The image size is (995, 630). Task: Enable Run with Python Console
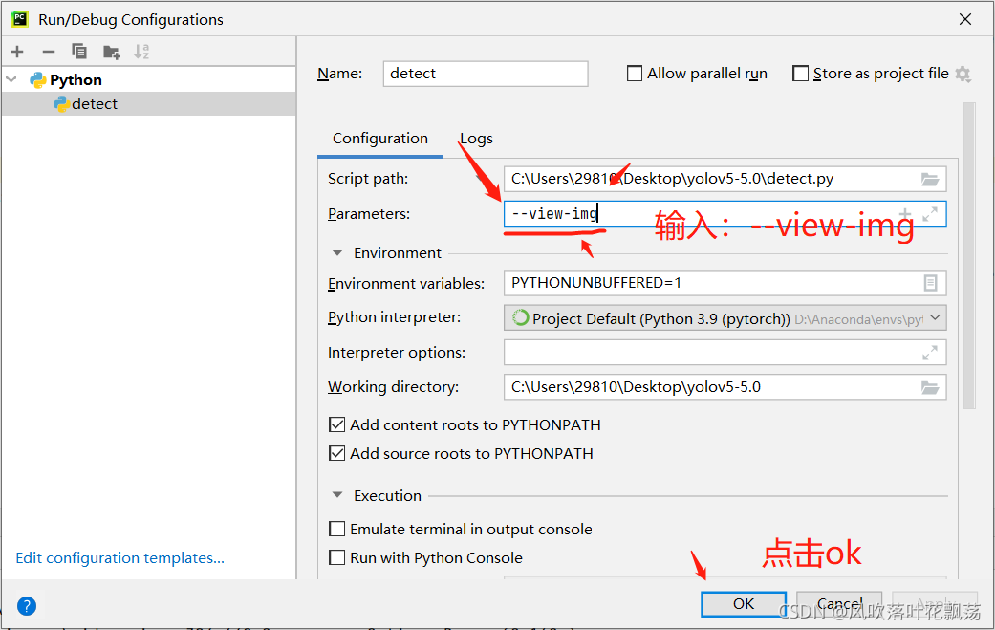click(x=337, y=557)
